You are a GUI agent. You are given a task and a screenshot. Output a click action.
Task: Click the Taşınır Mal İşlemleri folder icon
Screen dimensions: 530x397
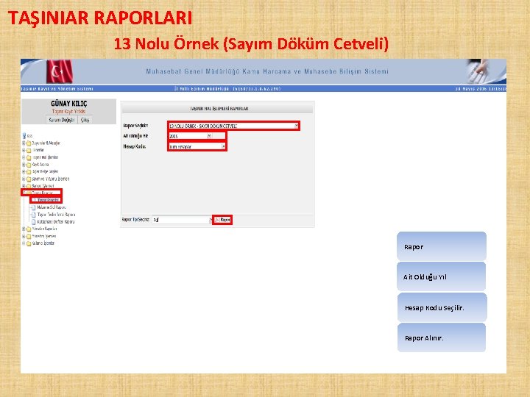29,157
